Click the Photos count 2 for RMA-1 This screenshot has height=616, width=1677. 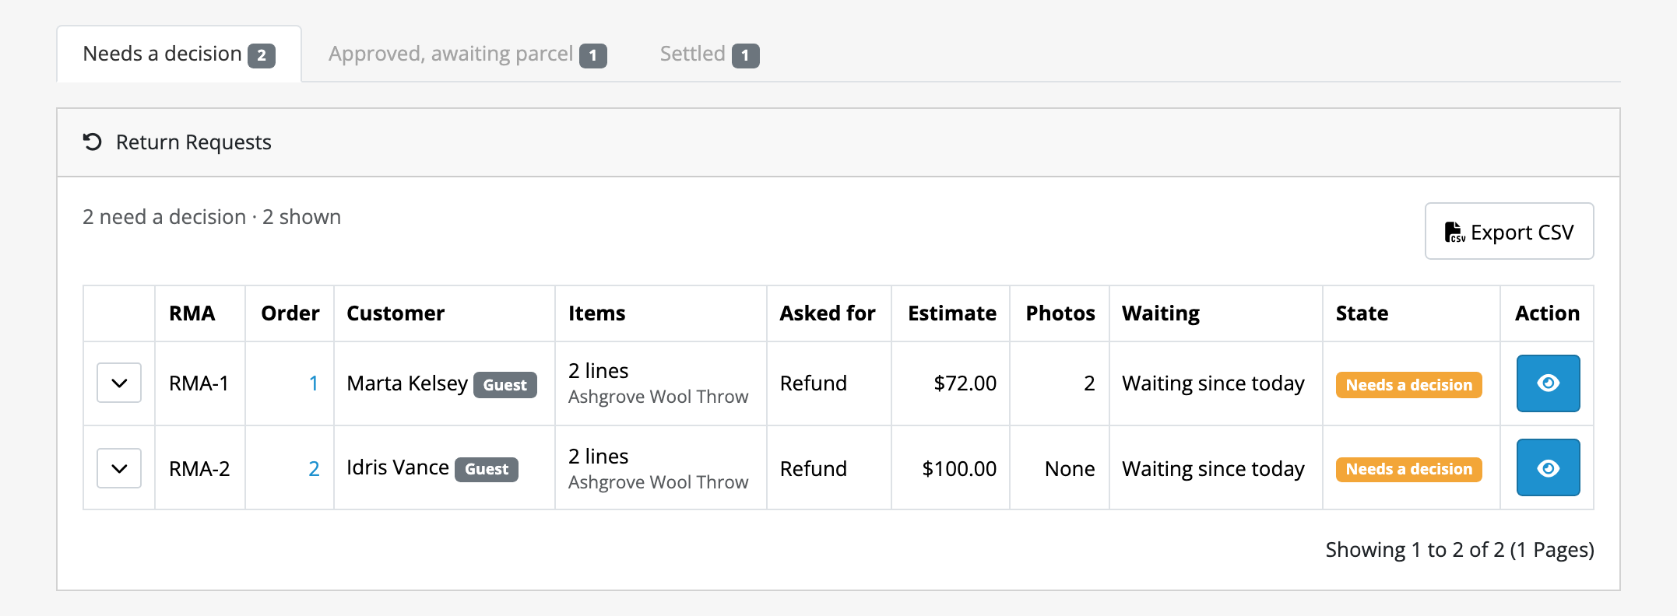click(1089, 383)
